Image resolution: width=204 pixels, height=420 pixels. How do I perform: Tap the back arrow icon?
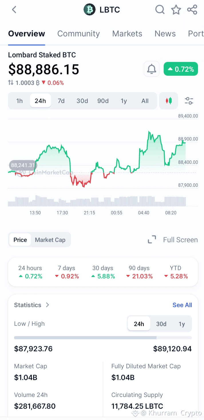pyautogui.click(x=14, y=10)
